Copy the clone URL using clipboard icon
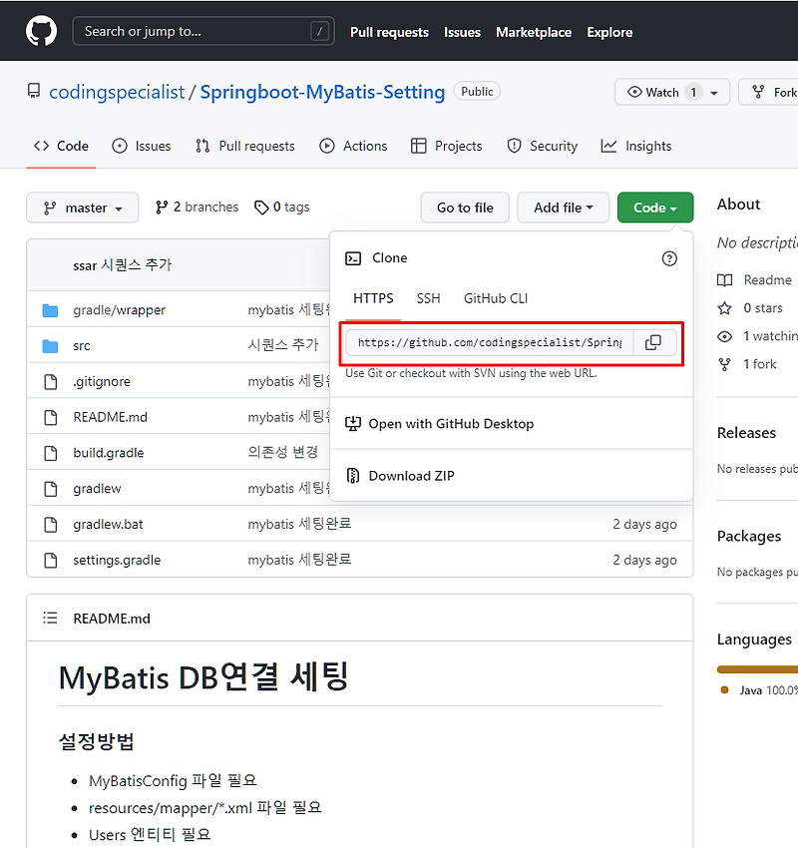The width and height of the screenshot is (798, 848). pyautogui.click(x=653, y=341)
